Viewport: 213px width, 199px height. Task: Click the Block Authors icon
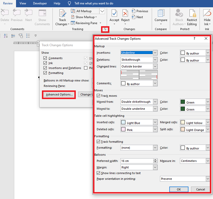tap(179, 13)
